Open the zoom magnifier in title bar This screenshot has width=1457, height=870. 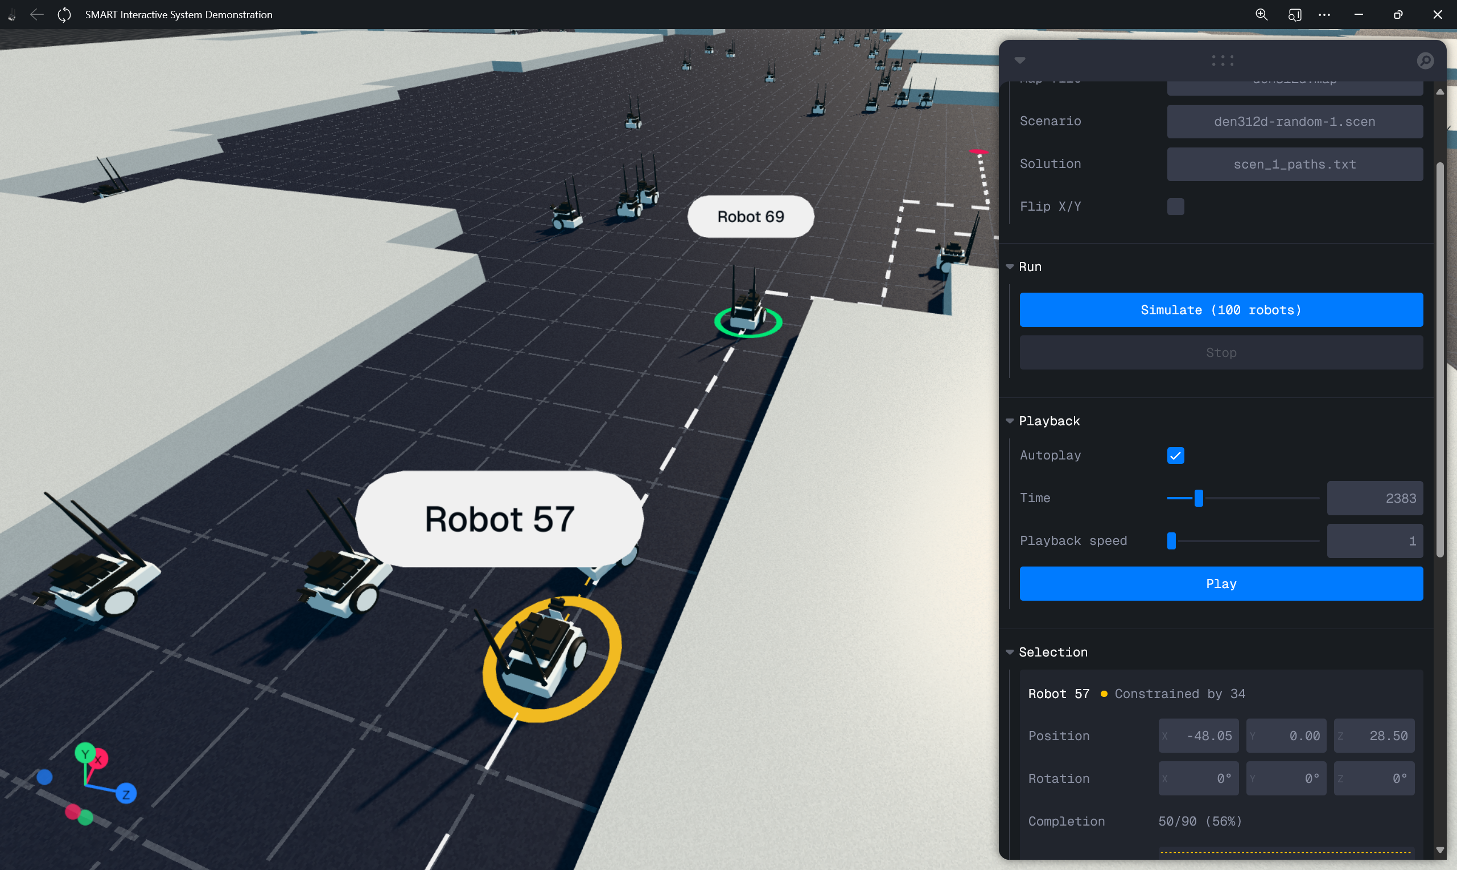1261,14
